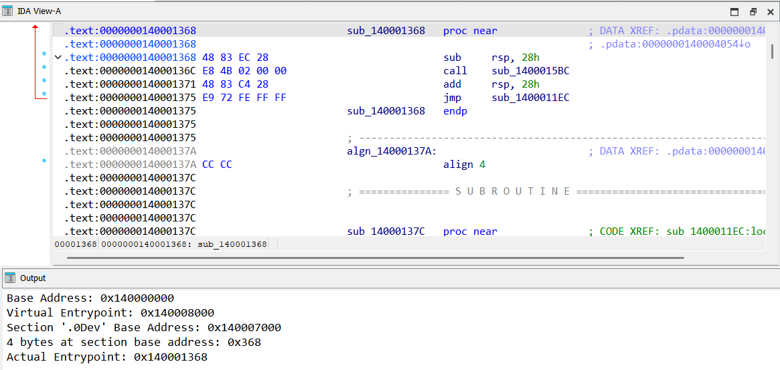
Task: Click the algn_14000137A label
Action: pos(392,151)
